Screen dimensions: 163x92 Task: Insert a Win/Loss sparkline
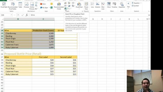[x=103, y=6]
